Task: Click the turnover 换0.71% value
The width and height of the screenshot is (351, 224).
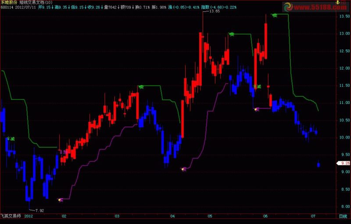Action: [142, 7]
